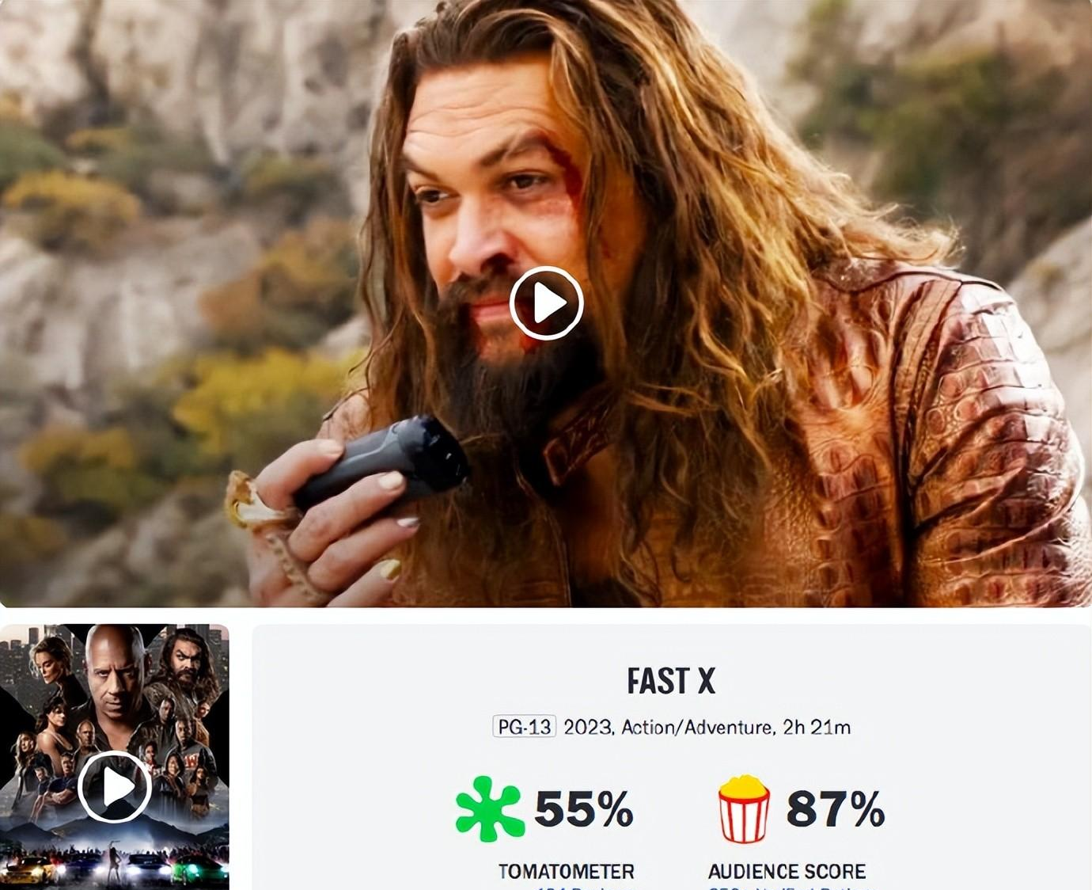This screenshot has height=890, width=1092.
Task: Click the TOMATOMETER label
Action: pyautogui.click(x=567, y=871)
